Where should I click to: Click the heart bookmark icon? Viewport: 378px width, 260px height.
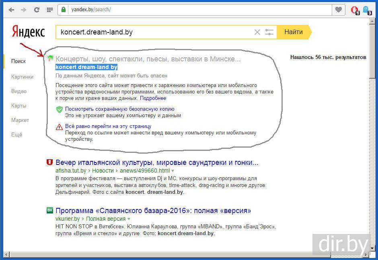339,10
